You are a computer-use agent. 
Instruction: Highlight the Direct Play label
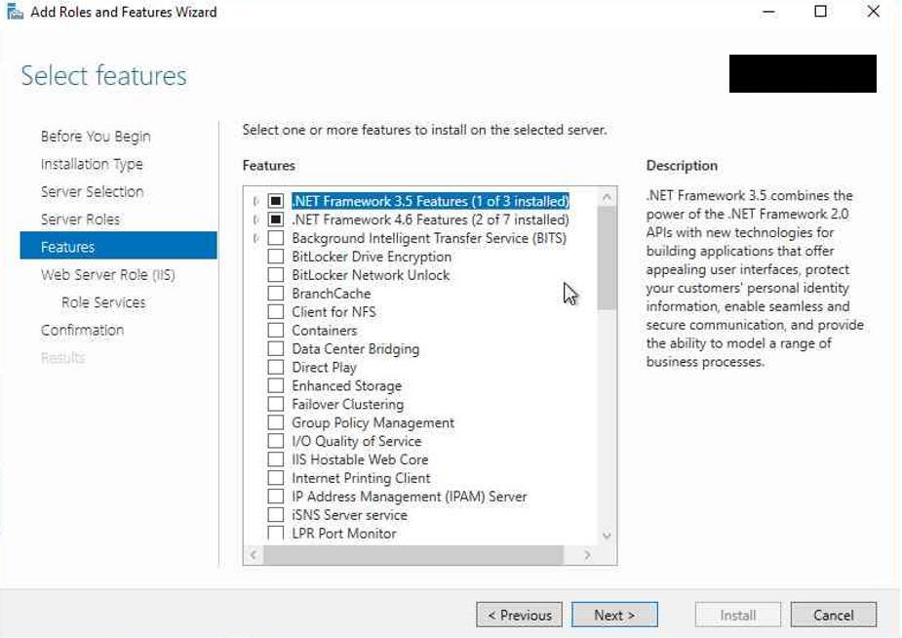325,367
